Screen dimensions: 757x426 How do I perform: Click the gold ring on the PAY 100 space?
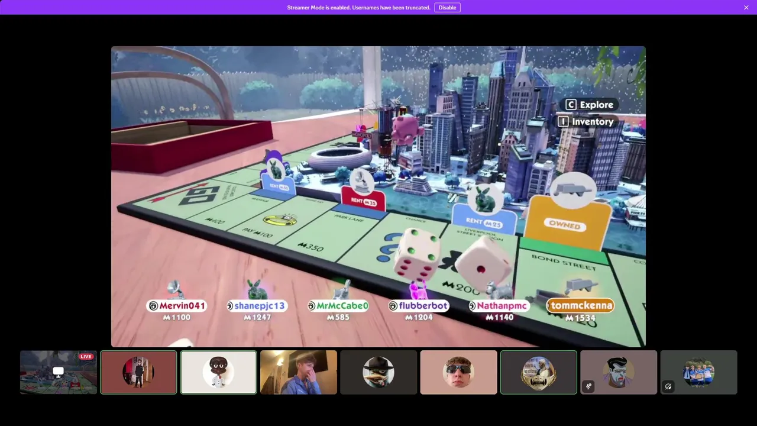(x=280, y=220)
